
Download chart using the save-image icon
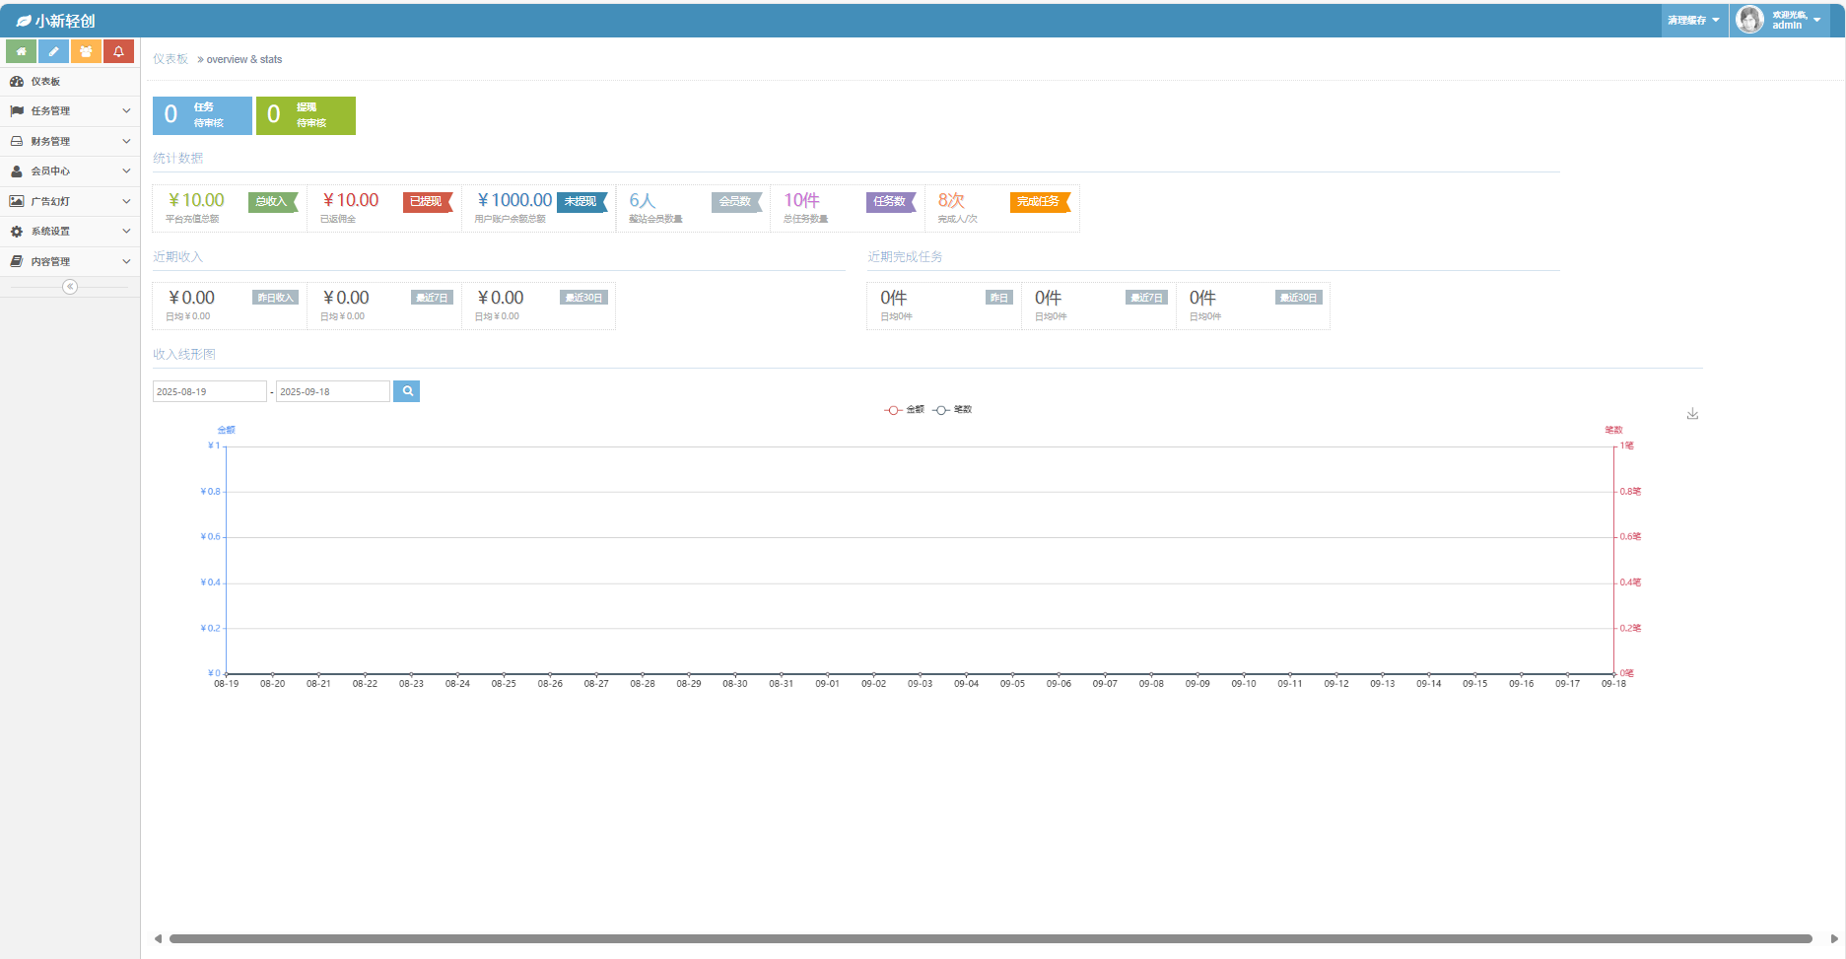point(1692,414)
